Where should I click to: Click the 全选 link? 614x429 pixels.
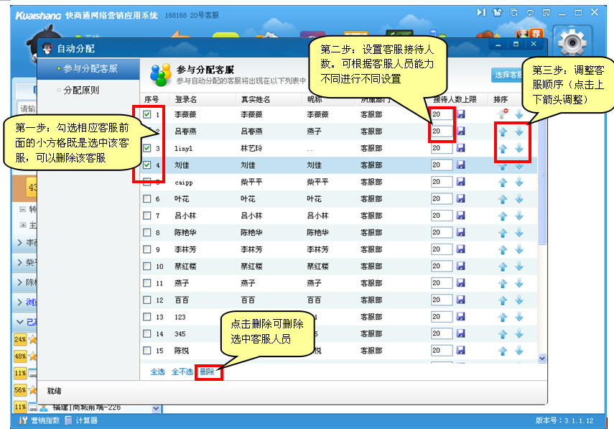click(157, 372)
